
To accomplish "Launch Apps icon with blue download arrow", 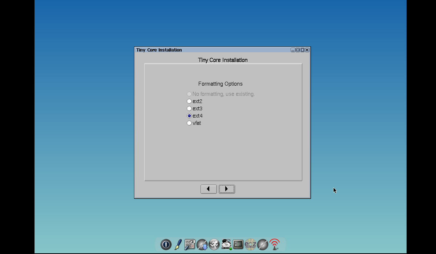I will [202, 245].
